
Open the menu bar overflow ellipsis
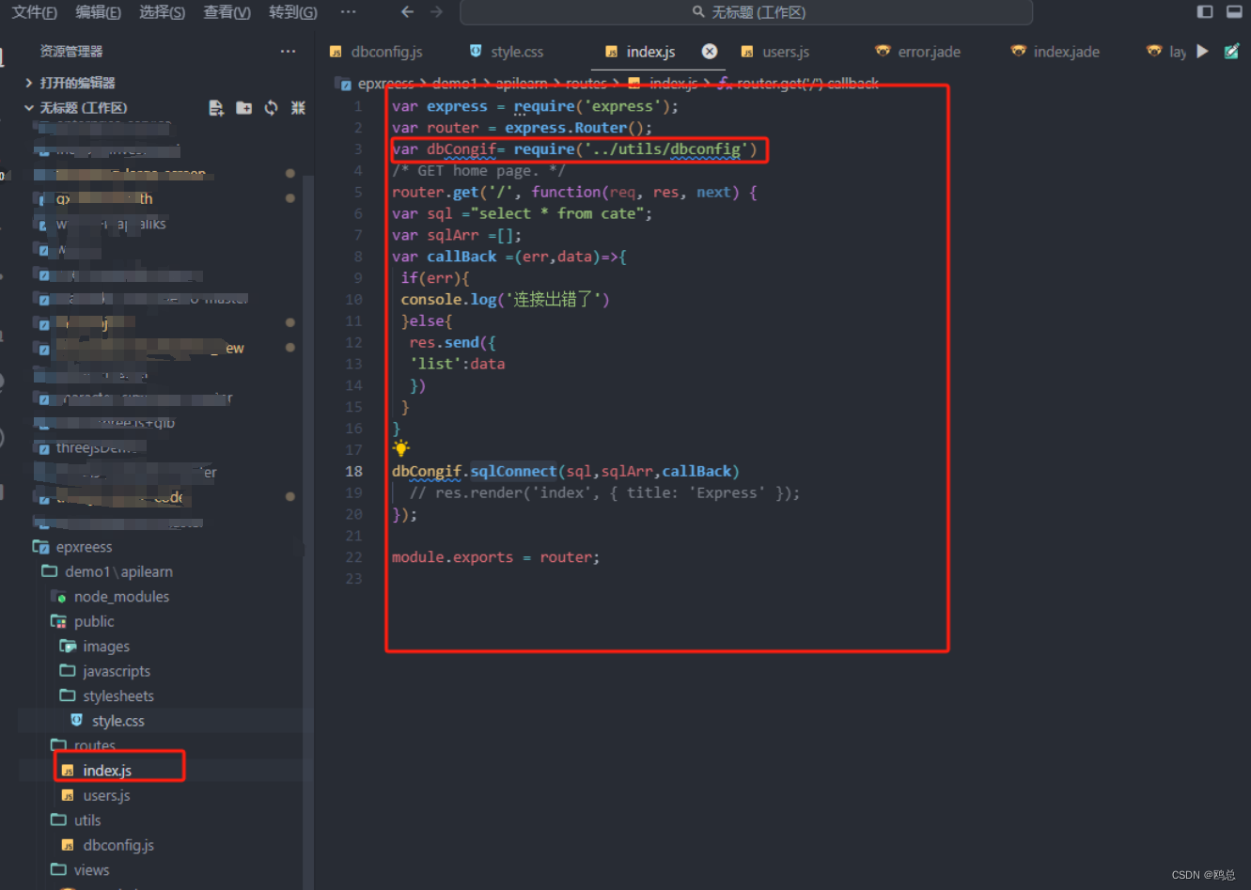(x=348, y=12)
